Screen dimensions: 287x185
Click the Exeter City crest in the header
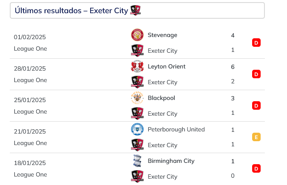pos(136,10)
